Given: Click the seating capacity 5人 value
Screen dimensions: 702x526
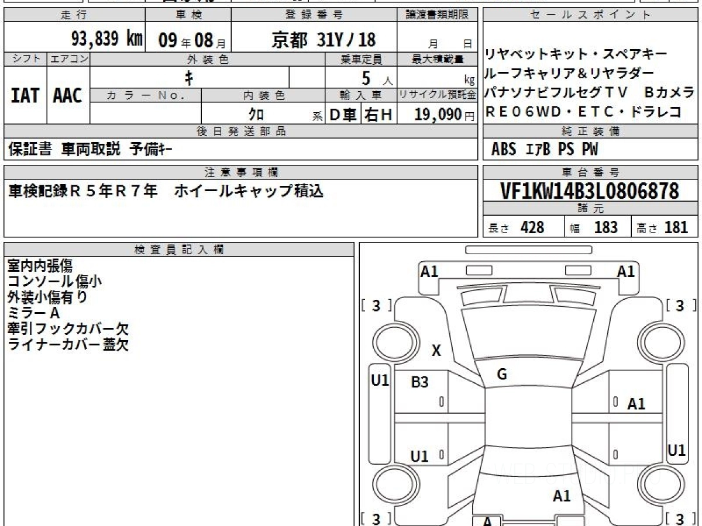Looking at the screenshot, I should point(377,78).
